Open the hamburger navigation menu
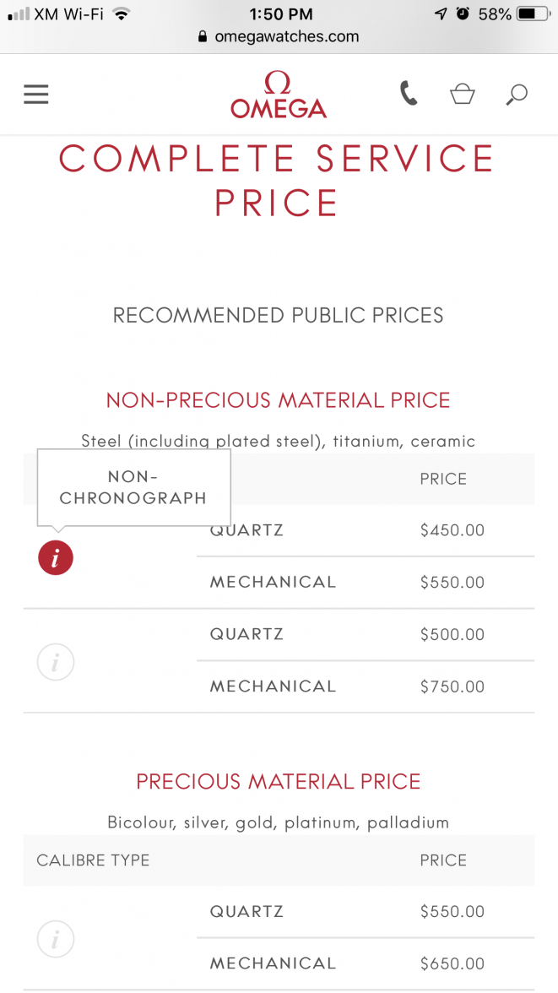 pyautogui.click(x=36, y=95)
